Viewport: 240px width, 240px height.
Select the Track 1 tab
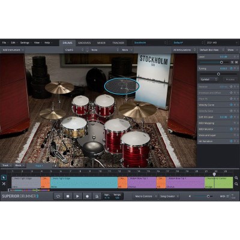[x=40, y=166]
